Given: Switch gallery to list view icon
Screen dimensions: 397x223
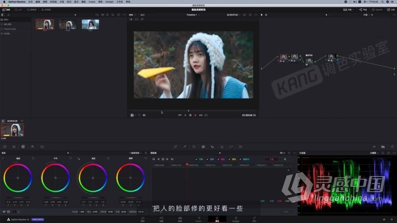Looking at the screenshot, I should click(107, 15).
